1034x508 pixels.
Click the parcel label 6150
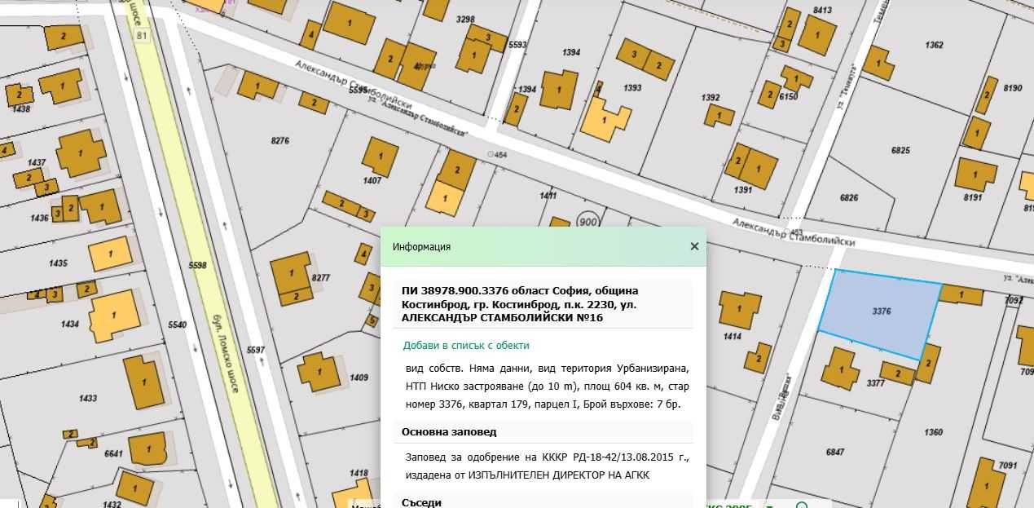788,96
